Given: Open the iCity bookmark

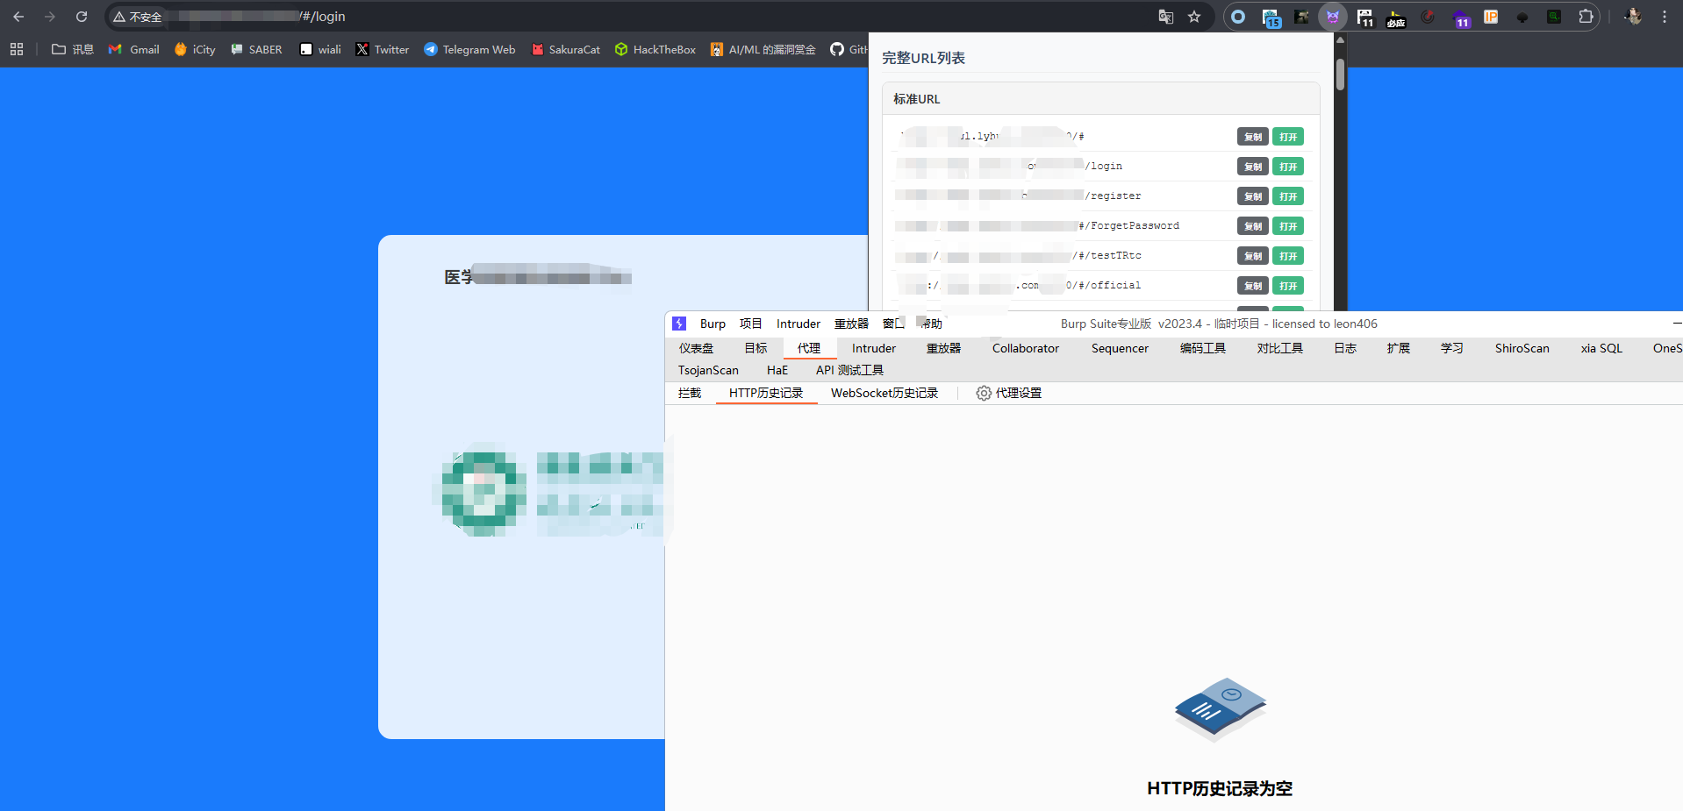Looking at the screenshot, I should click(195, 49).
